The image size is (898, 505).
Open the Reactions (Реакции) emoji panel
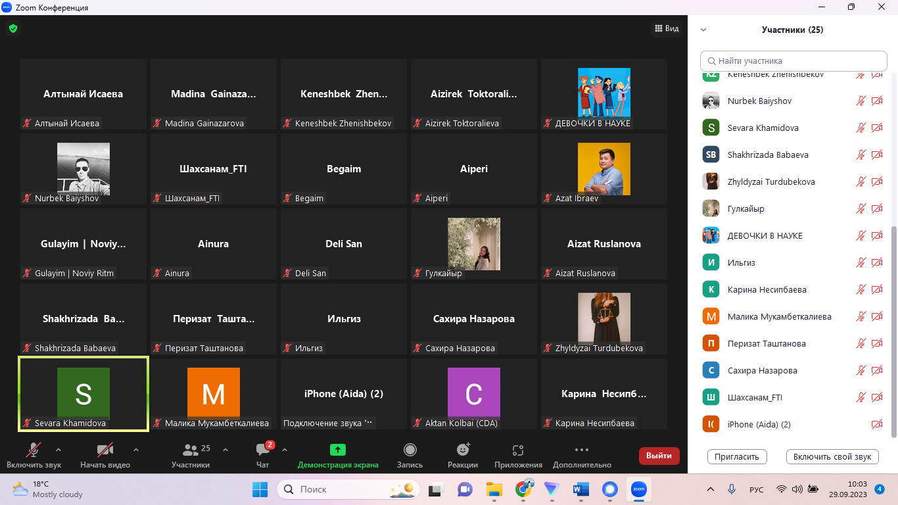tap(463, 450)
